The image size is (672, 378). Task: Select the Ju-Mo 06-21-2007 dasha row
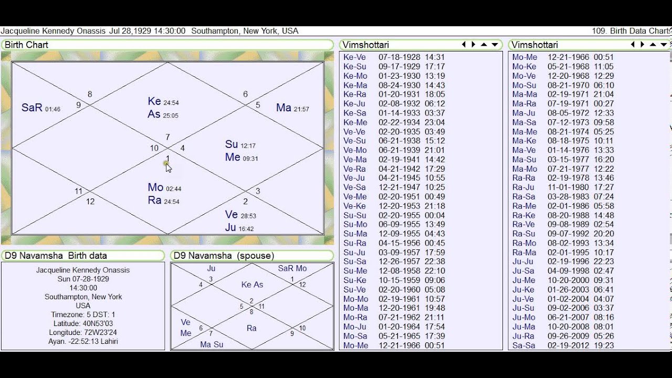click(563, 318)
